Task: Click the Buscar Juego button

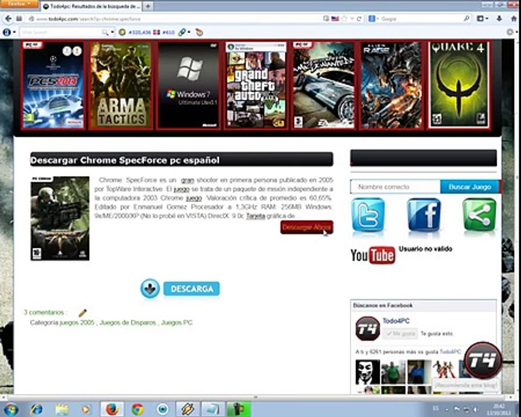Action: [x=470, y=187]
